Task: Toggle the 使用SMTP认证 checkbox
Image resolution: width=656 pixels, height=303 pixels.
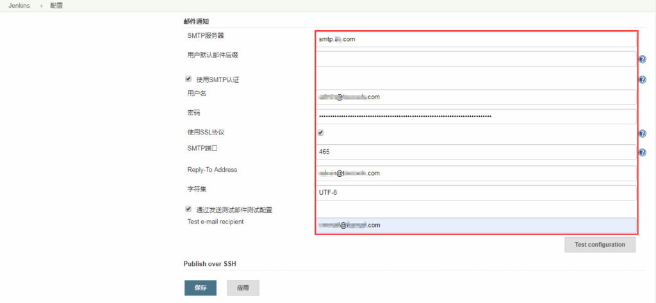Action: pos(188,79)
